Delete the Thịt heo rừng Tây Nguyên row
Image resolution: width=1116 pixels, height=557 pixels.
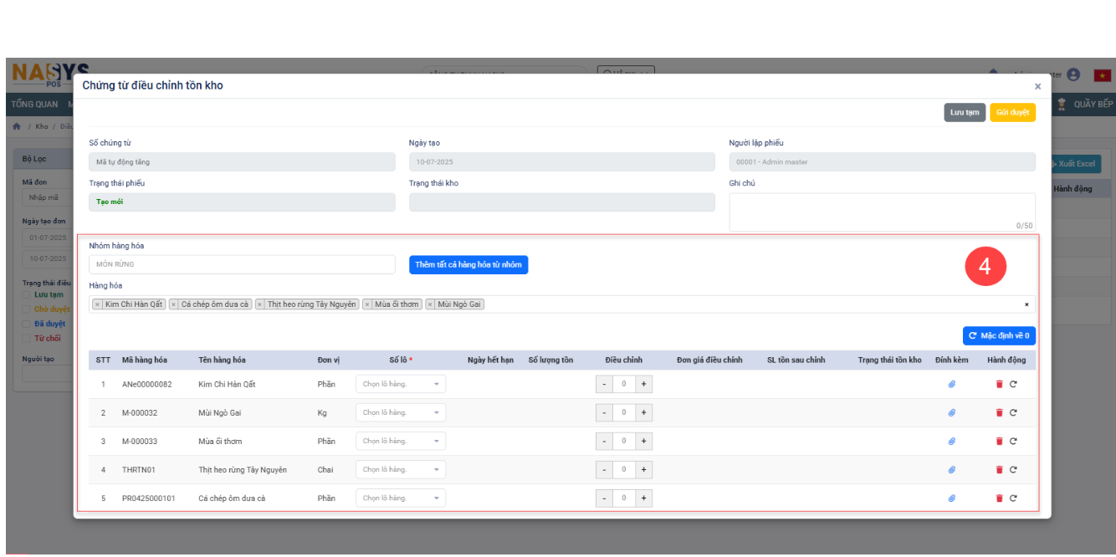click(999, 469)
